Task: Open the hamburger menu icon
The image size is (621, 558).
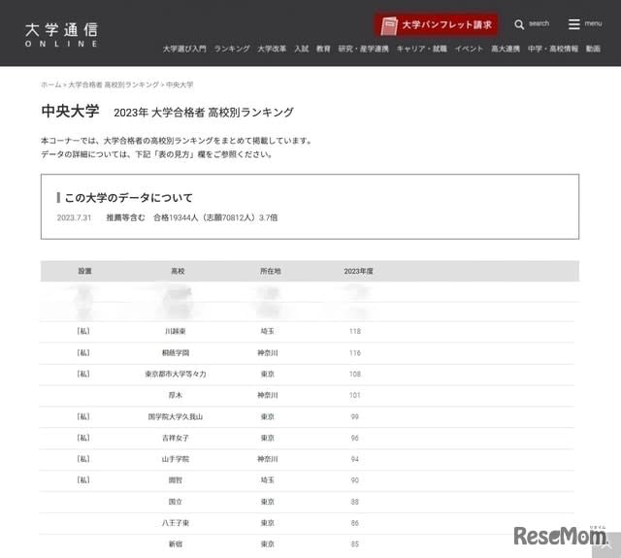Action: click(x=573, y=24)
